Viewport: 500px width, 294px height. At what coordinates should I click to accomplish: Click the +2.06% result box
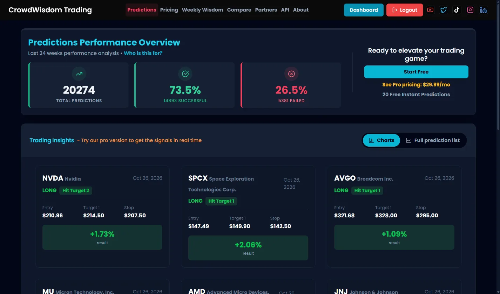tap(248, 248)
